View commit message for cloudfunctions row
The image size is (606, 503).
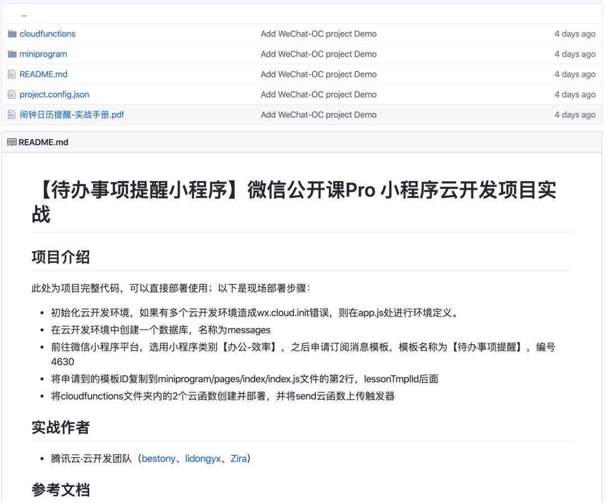click(319, 34)
